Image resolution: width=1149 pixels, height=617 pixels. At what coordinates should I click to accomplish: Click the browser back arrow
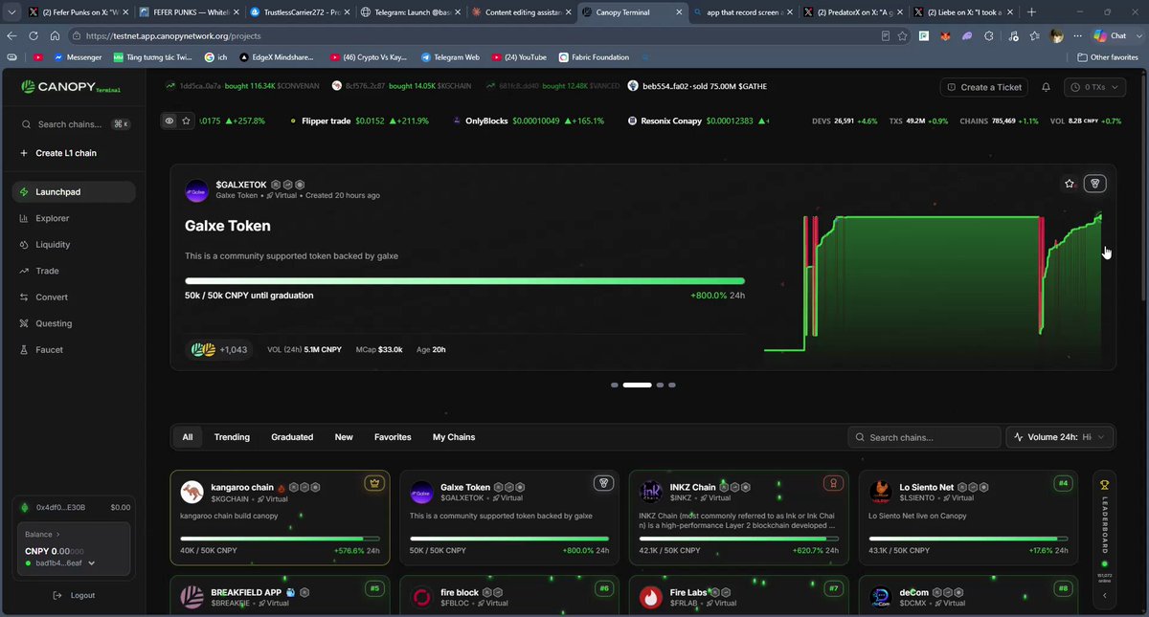click(x=11, y=35)
